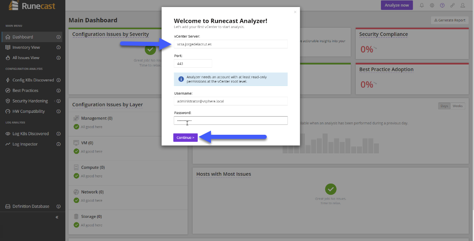Click the Network layer globe icon
The height and width of the screenshot is (241, 474).
click(76, 192)
